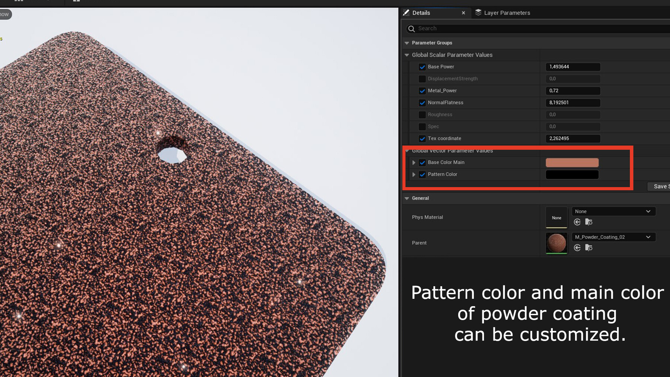Select the Browse to Phys Material asset icon

[x=589, y=222]
